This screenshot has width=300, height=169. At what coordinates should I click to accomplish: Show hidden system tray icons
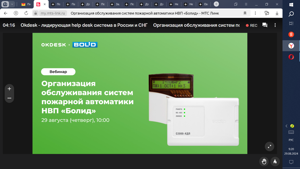tap(286, 126)
